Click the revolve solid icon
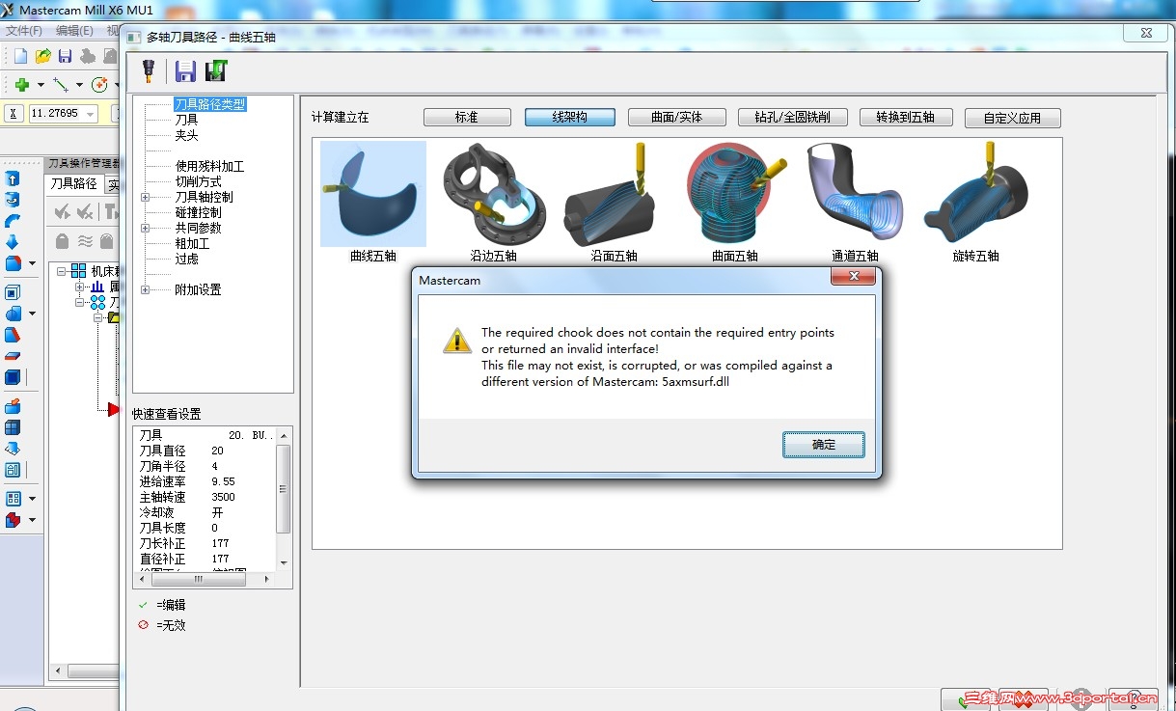The height and width of the screenshot is (711, 1176). point(13,200)
